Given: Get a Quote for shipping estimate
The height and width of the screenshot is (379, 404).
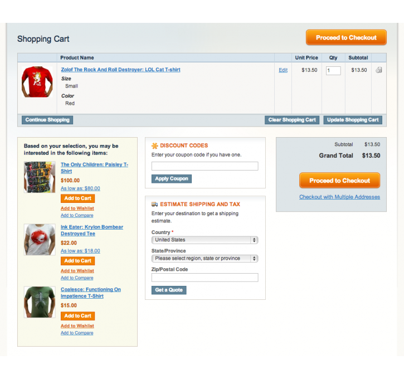Looking at the screenshot, I should (169, 290).
